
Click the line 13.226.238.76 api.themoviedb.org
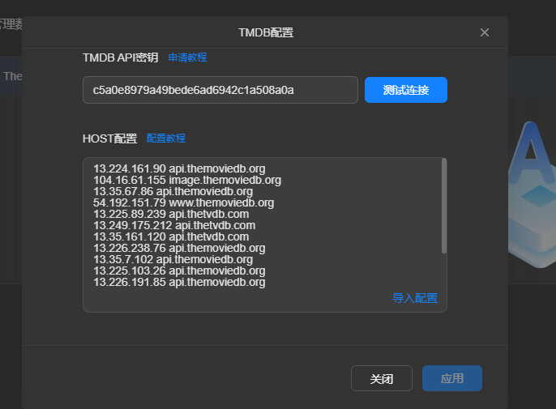[179, 248]
